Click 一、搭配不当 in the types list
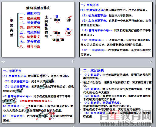156x127 pixels. tap(30, 14)
